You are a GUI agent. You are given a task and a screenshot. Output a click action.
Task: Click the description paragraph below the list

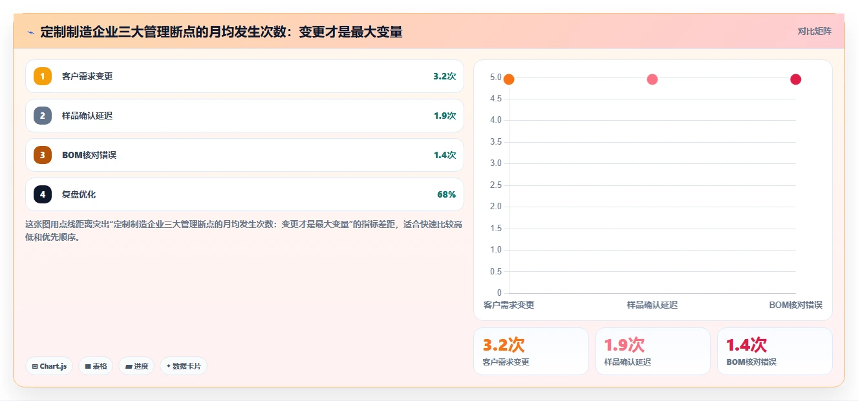click(244, 231)
